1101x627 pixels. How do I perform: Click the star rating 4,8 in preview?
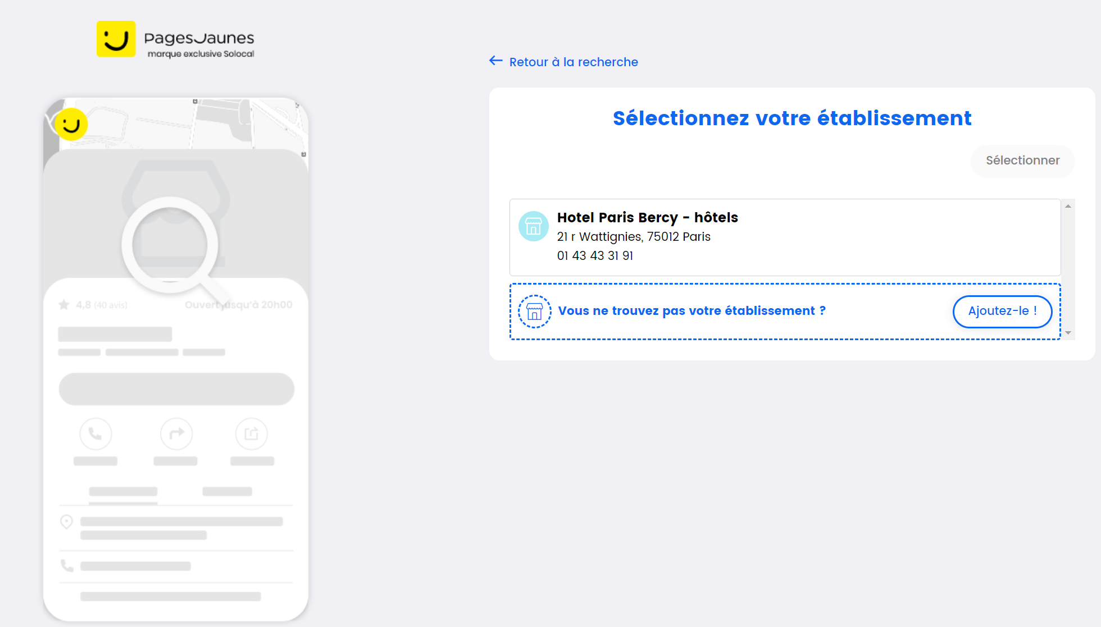tap(83, 305)
